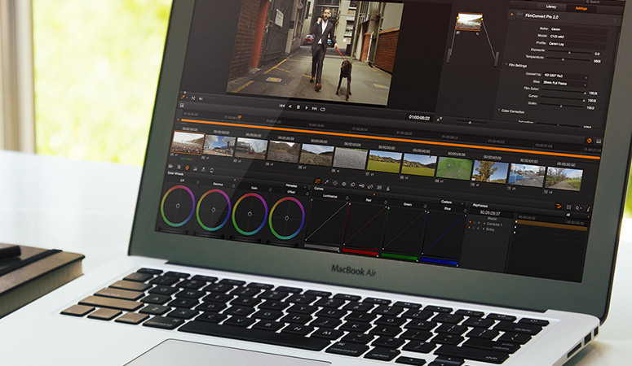Image resolution: width=632 pixels, height=366 pixels.
Task: Toggle FilmConvert Pro 2.0 enable dot
Action: [512, 15]
